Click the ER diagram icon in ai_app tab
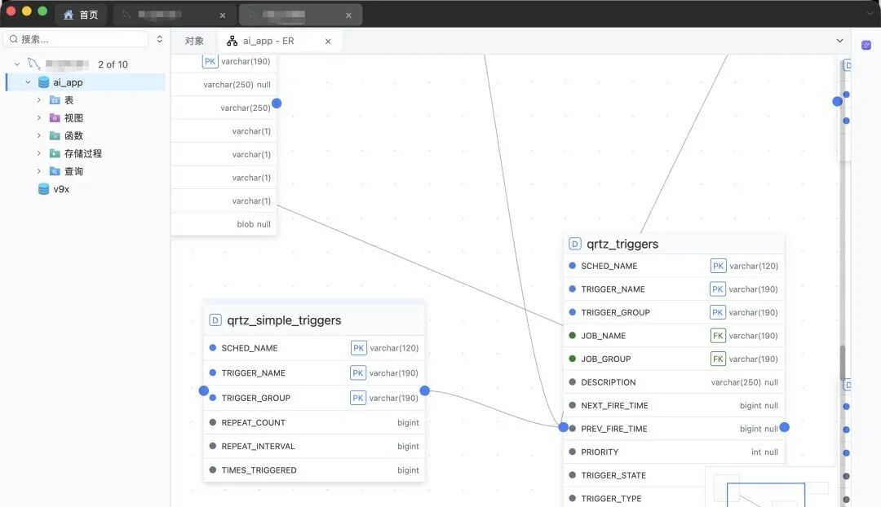Image resolution: width=881 pixels, height=507 pixels. click(232, 41)
